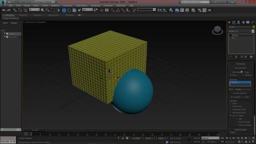
Task: Activate the Select and Link tool
Action: (15, 10)
